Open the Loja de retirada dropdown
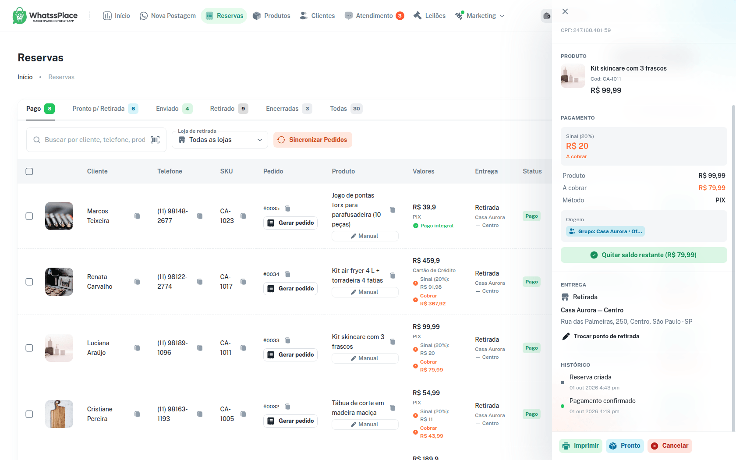The width and height of the screenshot is (736, 460). [220, 140]
